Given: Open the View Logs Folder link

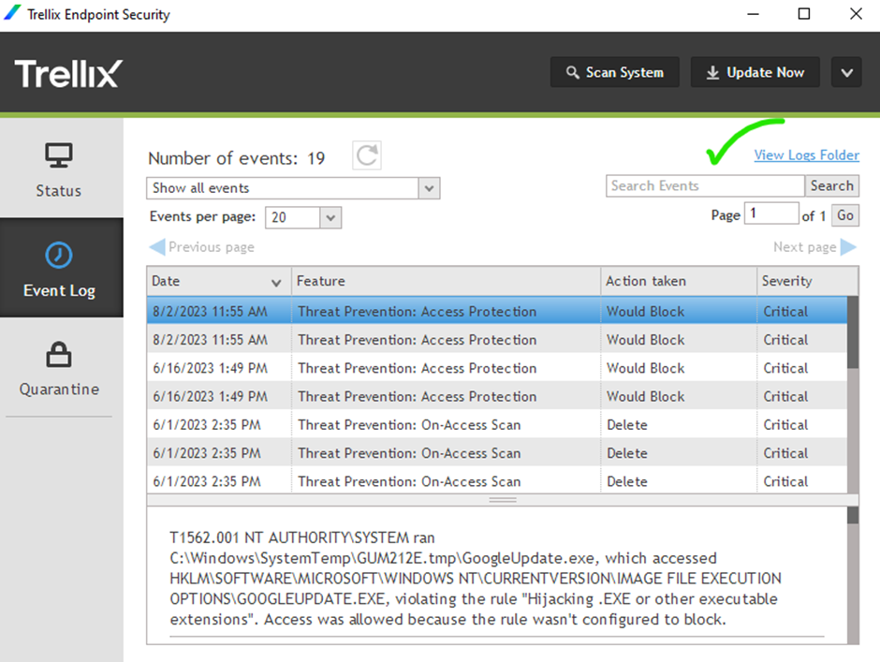Looking at the screenshot, I should (806, 155).
